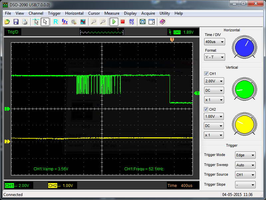Click the cyan R reference icon

pyautogui.click(x=56, y=22)
